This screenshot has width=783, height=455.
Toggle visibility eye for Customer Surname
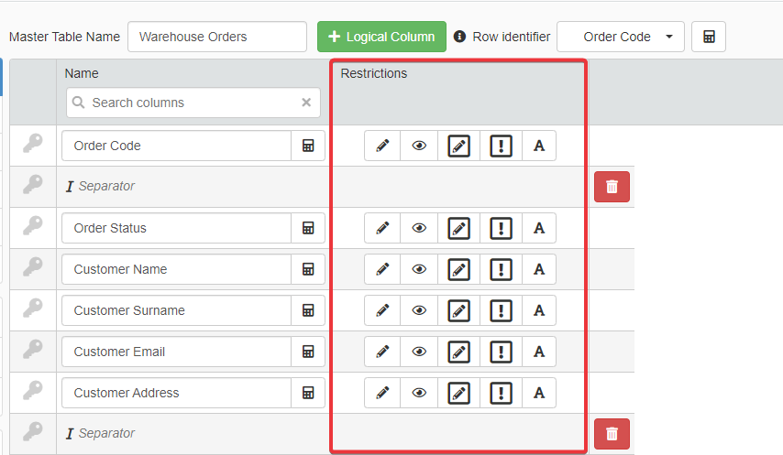point(419,310)
